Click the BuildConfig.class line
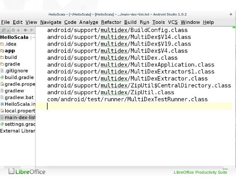236x177 pixels. 117,30
